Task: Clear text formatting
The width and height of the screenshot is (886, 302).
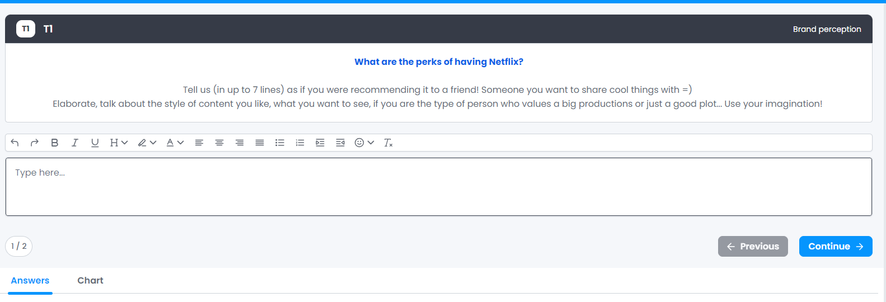Action: point(388,143)
